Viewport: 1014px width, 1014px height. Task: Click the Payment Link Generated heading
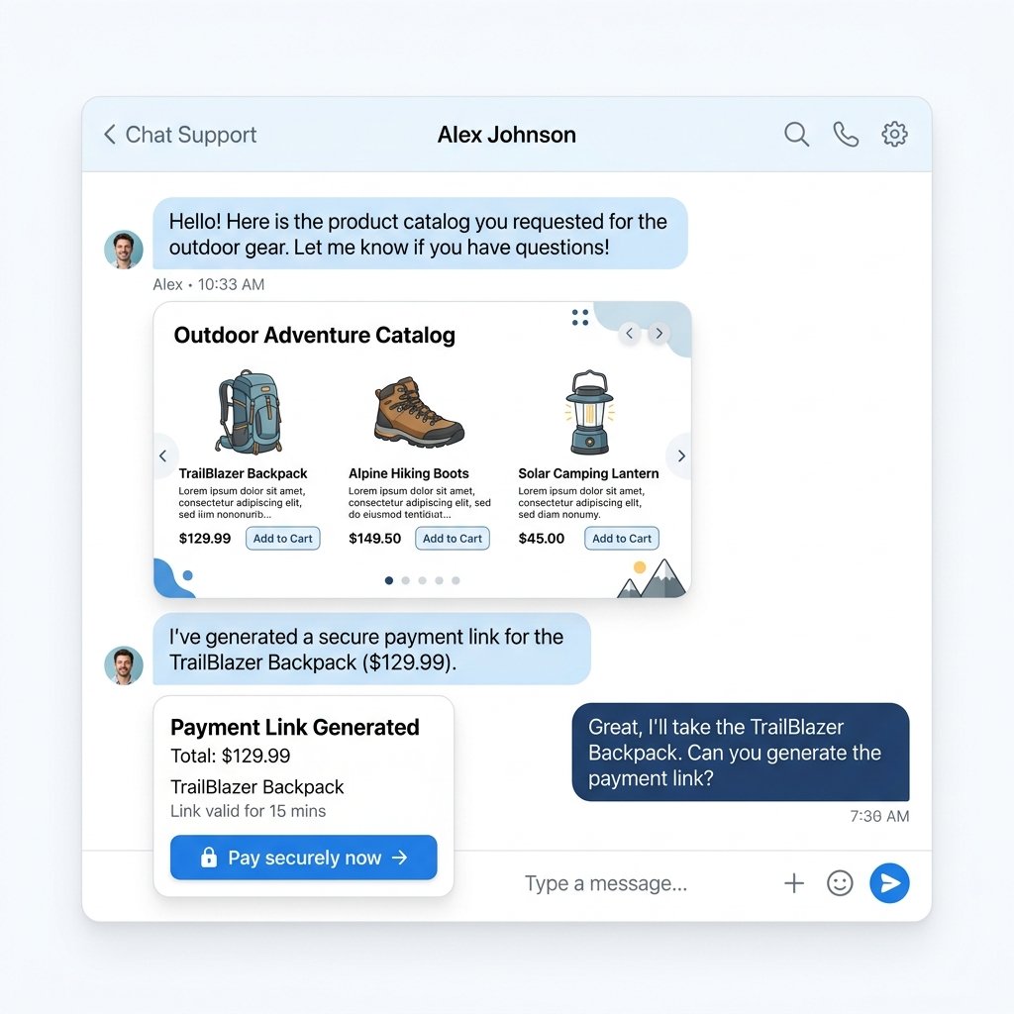click(x=295, y=727)
